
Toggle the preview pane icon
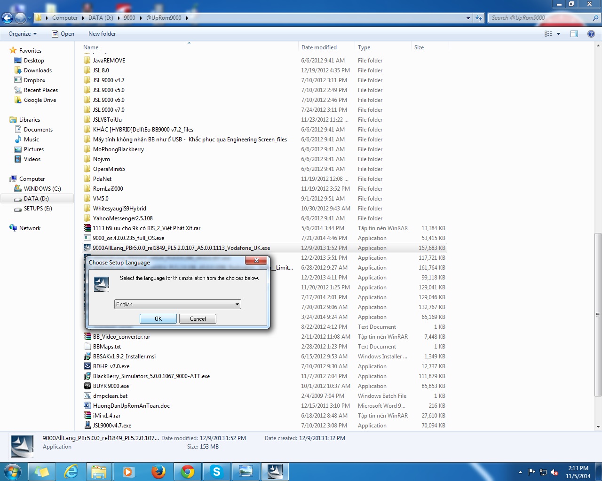574,34
